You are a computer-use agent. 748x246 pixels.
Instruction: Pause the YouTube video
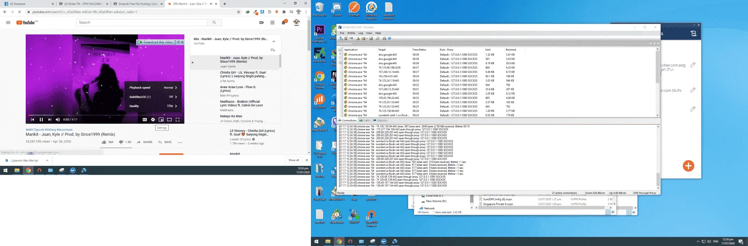tap(41, 119)
